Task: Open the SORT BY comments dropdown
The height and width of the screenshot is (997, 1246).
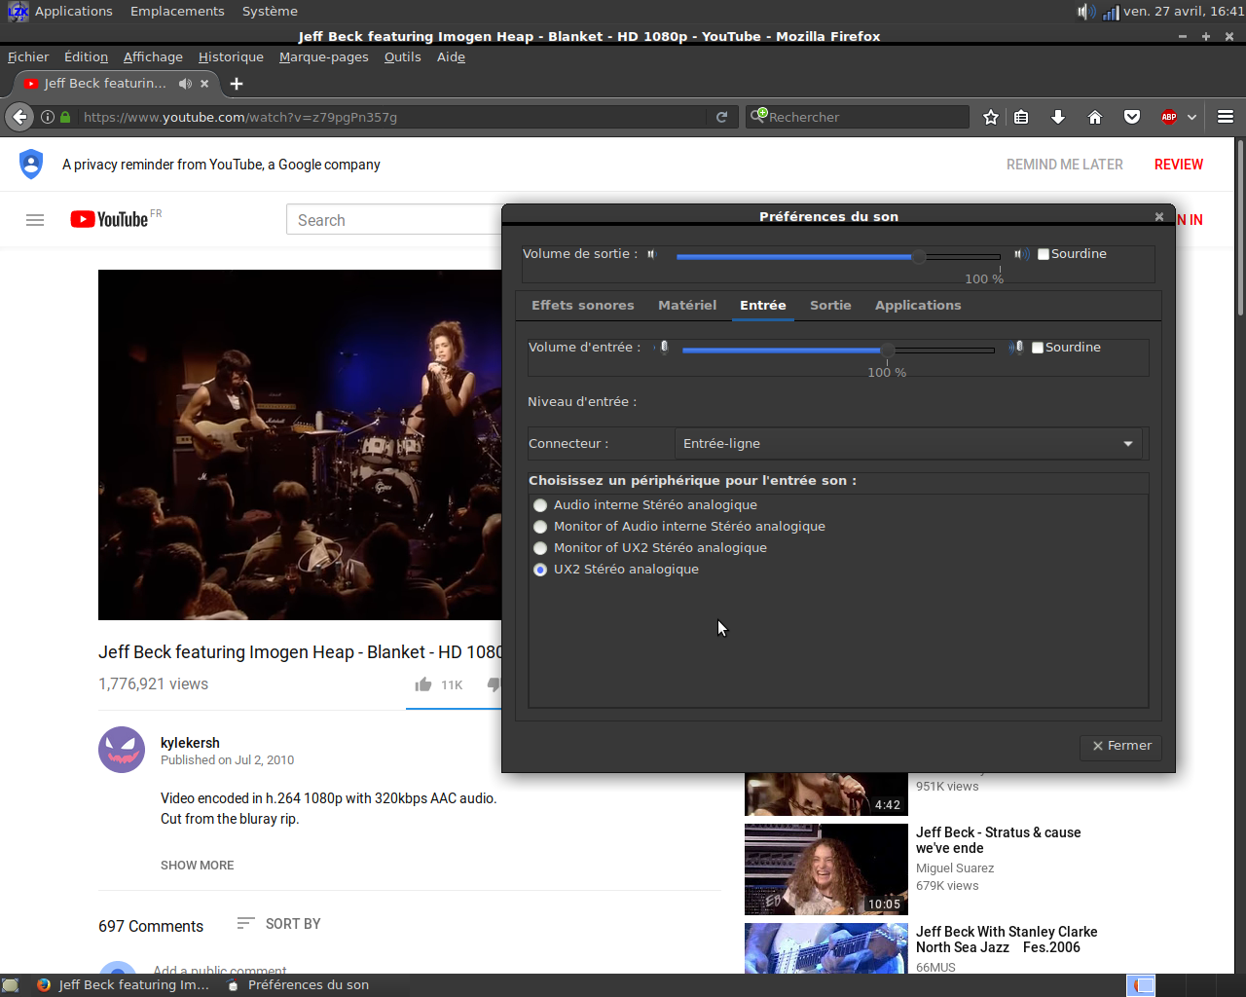Action: (x=279, y=924)
